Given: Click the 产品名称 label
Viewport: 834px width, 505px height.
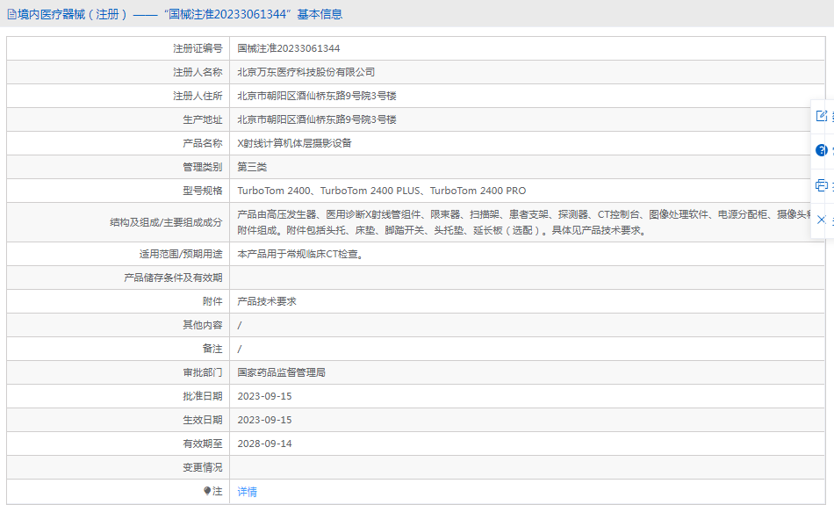Looking at the screenshot, I should pos(203,143).
